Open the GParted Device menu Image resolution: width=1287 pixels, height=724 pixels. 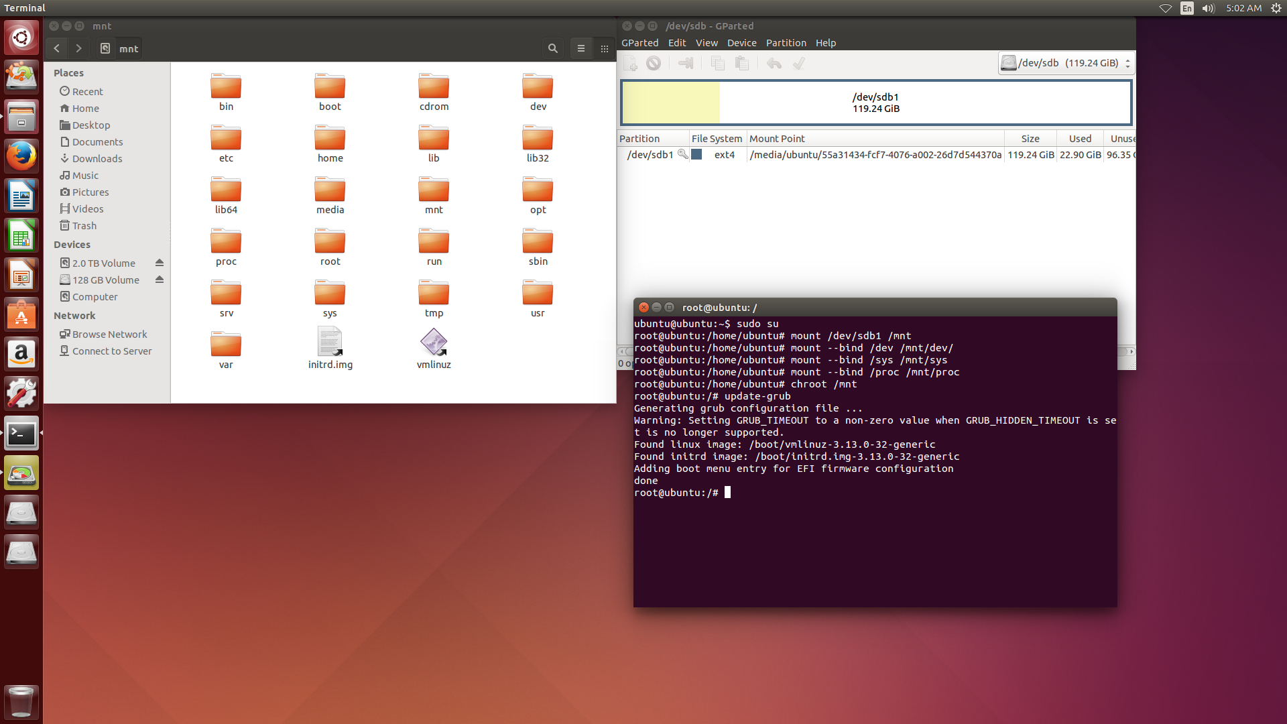click(x=741, y=42)
